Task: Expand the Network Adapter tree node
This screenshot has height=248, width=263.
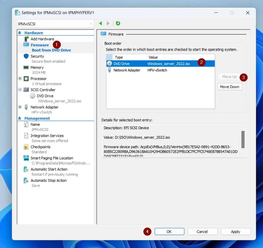Action: click(x=20, y=107)
